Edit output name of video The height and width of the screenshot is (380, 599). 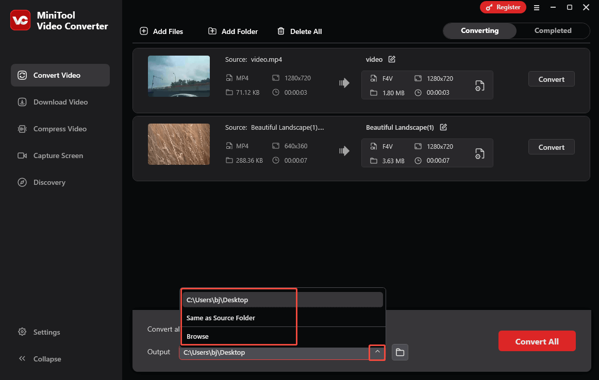[x=392, y=59]
